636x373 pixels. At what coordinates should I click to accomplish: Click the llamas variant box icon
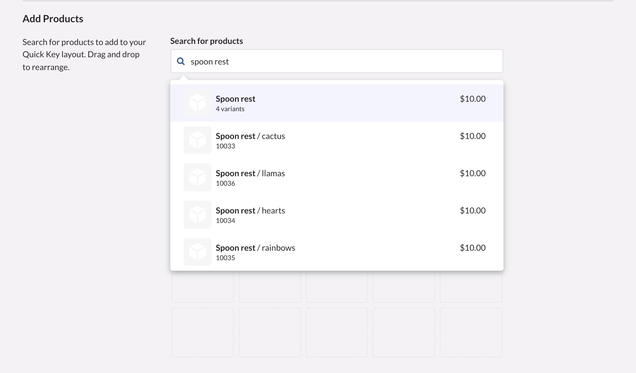[197, 177]
